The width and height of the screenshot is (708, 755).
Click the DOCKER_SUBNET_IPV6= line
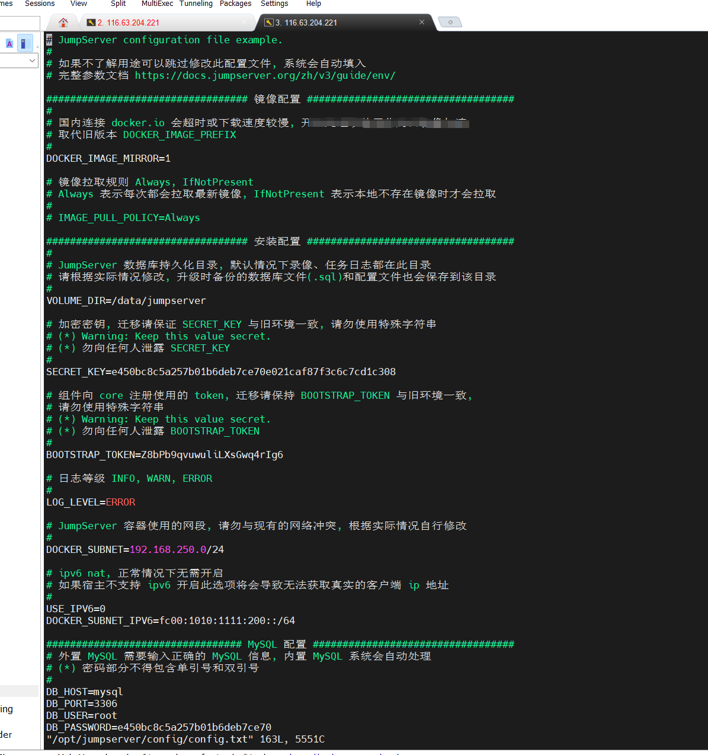[171, 620]
